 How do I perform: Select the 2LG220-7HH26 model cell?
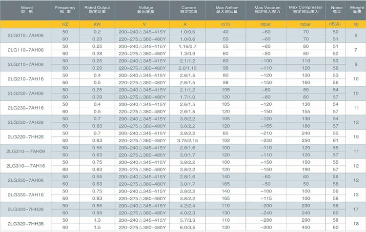pos(24,137)
